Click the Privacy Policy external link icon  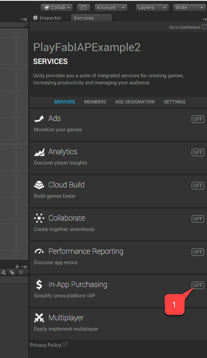point(65,345)
